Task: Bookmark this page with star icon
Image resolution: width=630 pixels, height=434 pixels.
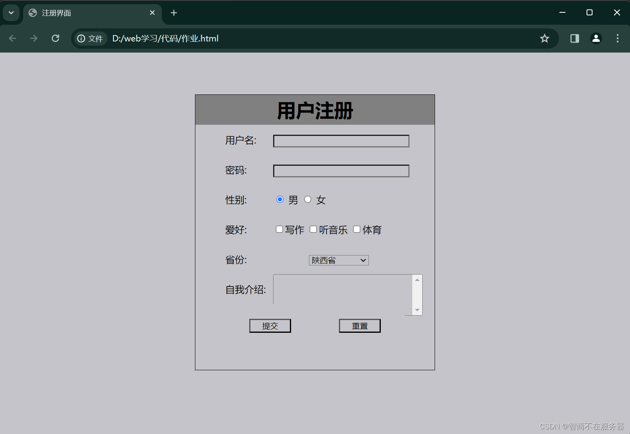Action: (x=545, y=38)
